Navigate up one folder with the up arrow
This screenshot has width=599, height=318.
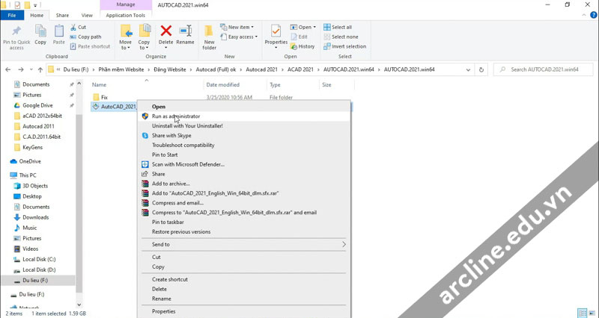[x=38, y=69]
